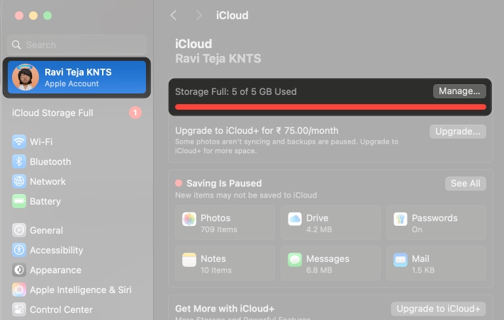Select the Bluetooth sidebar icon
504x320 pixels.
point(19,161)
